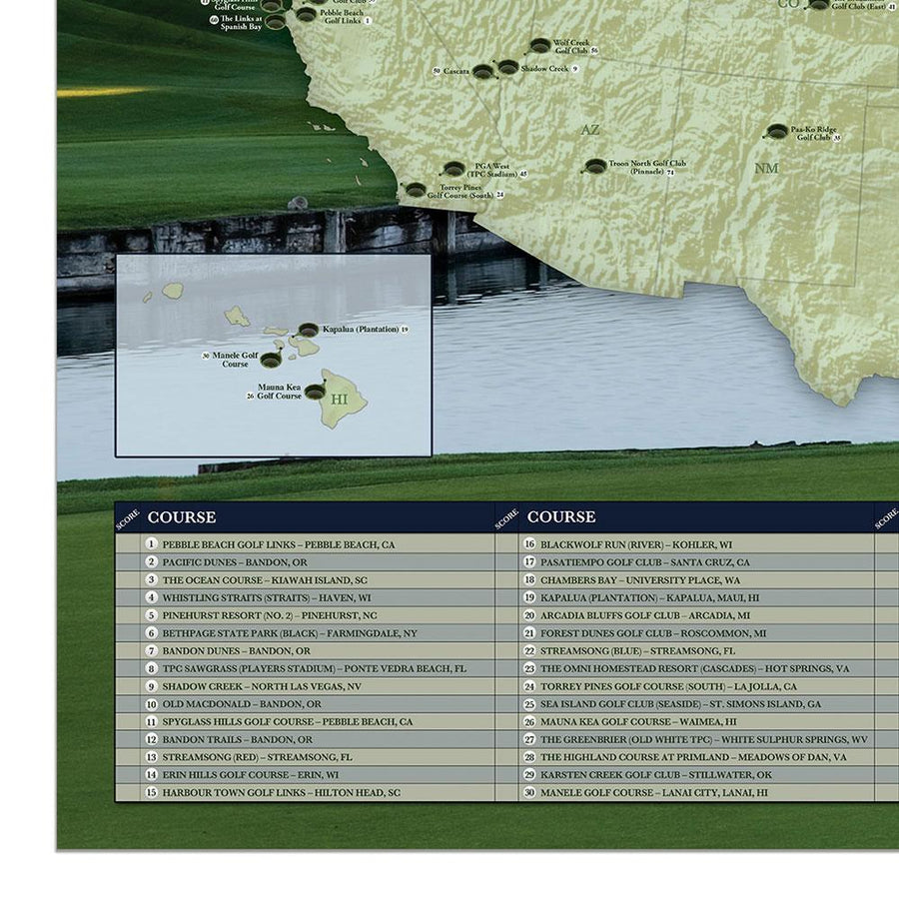Screen dimensions: 899x899
Task: Select the Kapalua Plantation hole marker
Action: click(309, 330)
